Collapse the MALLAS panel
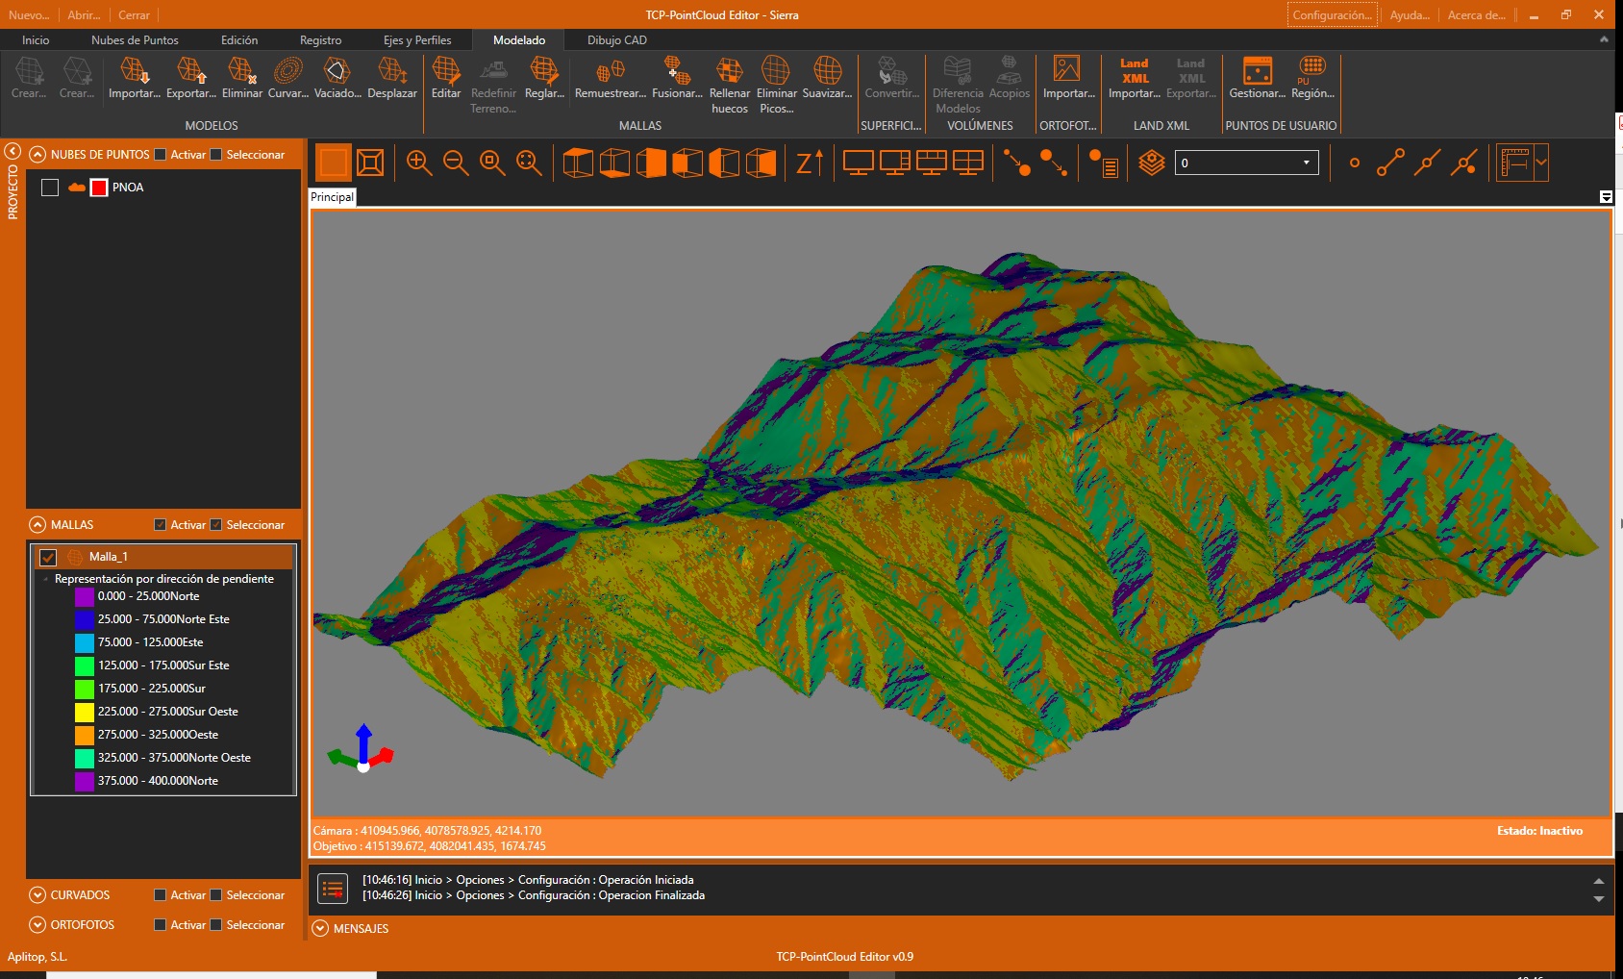The height and width of the screenshot is (979, 1623). coord(37,525)
